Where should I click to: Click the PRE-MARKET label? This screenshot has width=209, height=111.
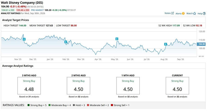(38, 10)
